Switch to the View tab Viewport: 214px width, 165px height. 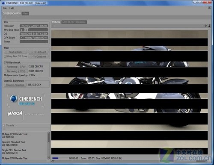25,14
